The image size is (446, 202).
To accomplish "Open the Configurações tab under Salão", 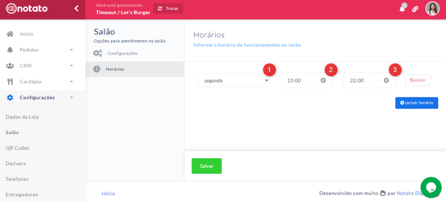I will (x=122, y=53).
